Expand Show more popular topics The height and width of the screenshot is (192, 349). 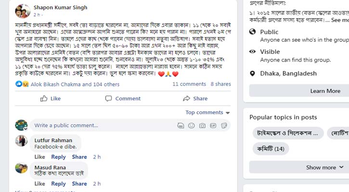click(x=324, y=168)
